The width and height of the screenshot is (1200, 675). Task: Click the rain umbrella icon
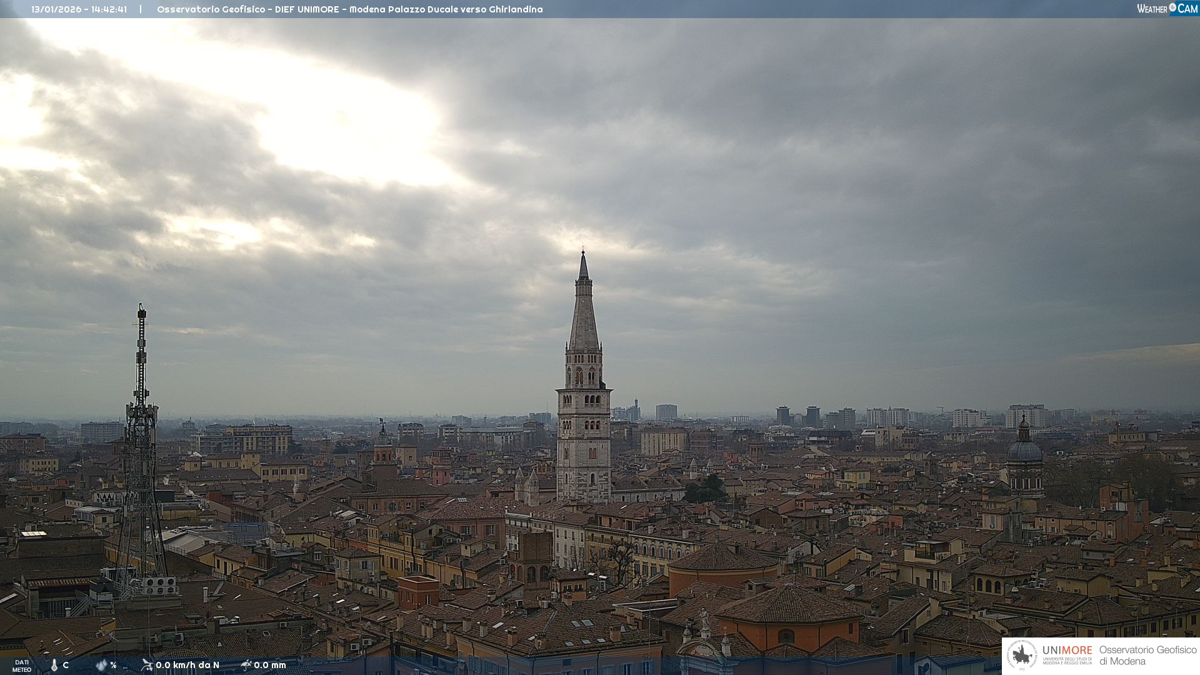246,665
